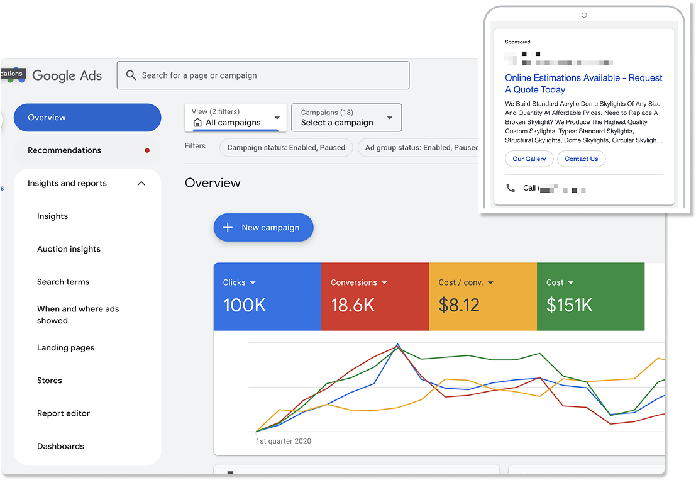Click the 100K clicks value
The width and height of the screenshot is (696, 480).
(245, 305)
